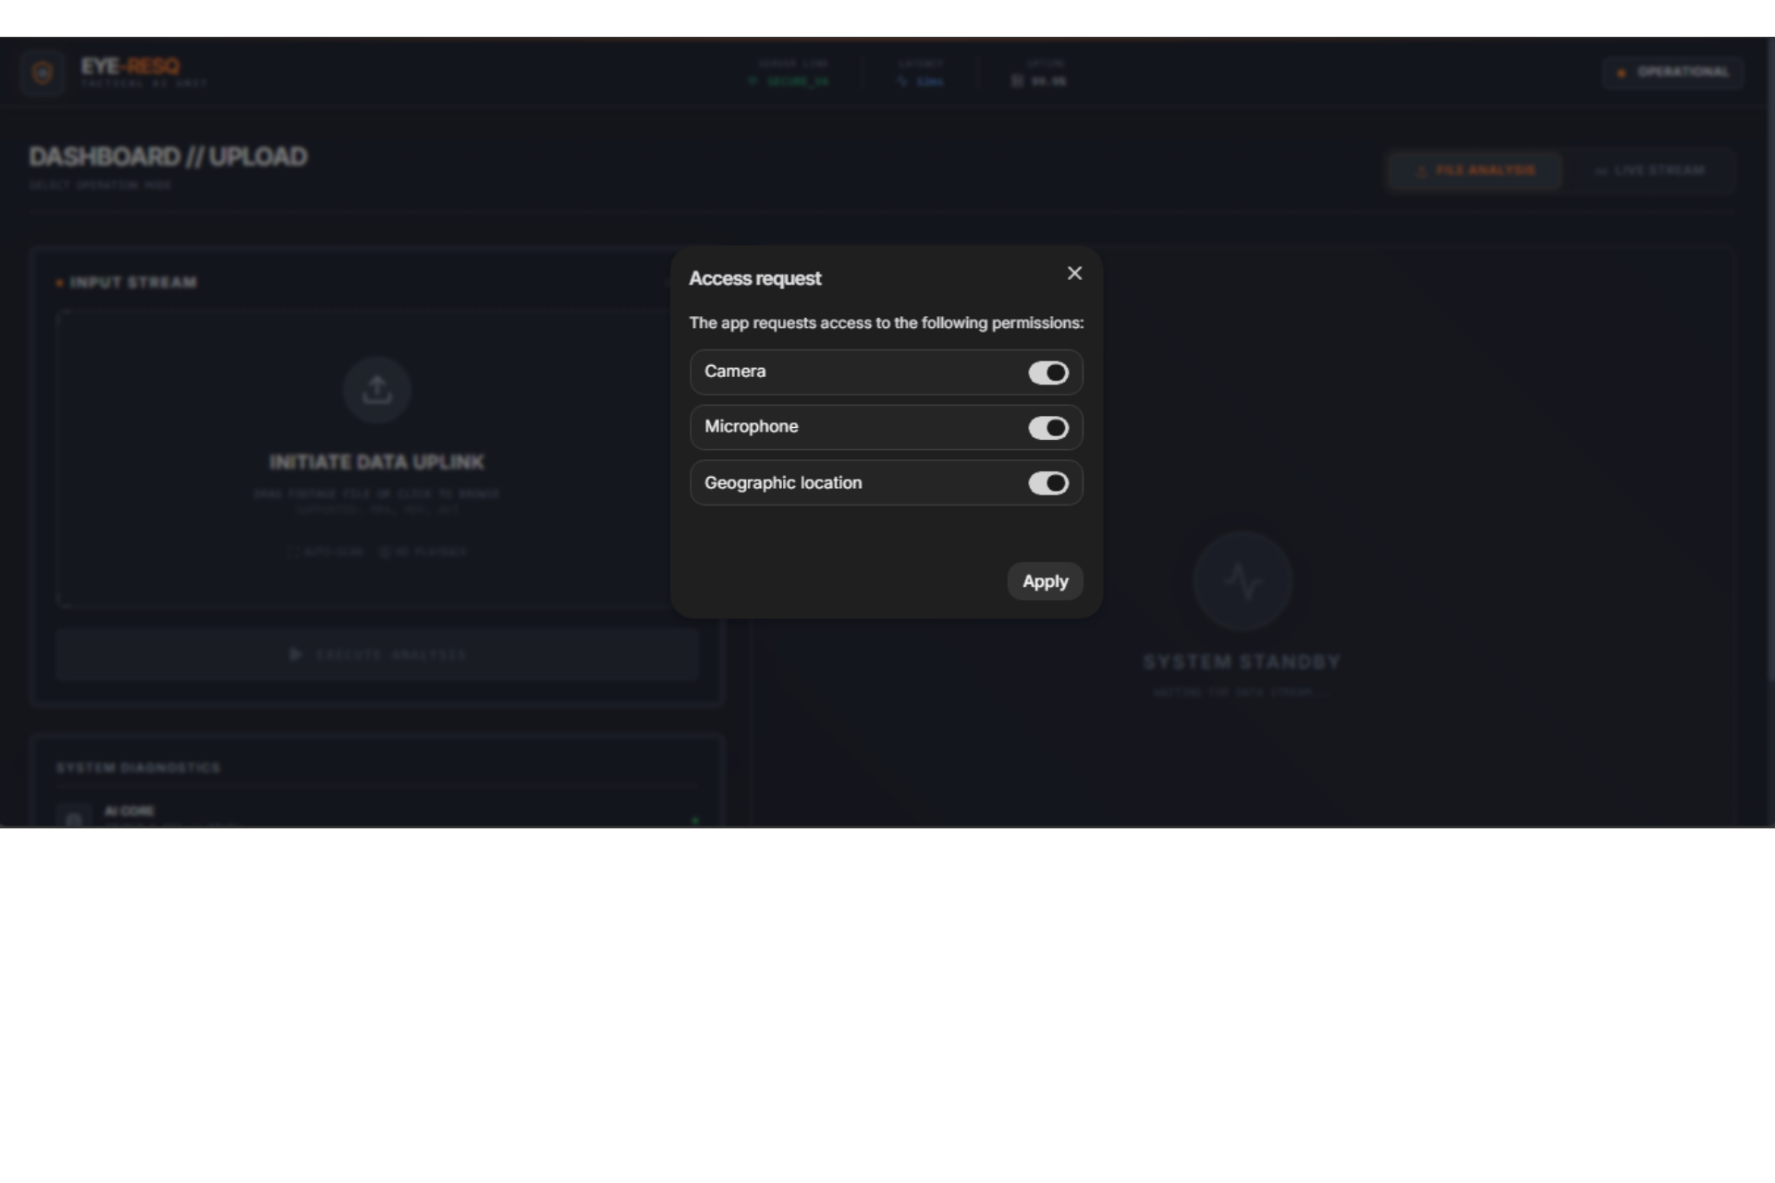1775x1183 pixels.
Task: Click the Operational status badge
Action: tap(1672, 72)
